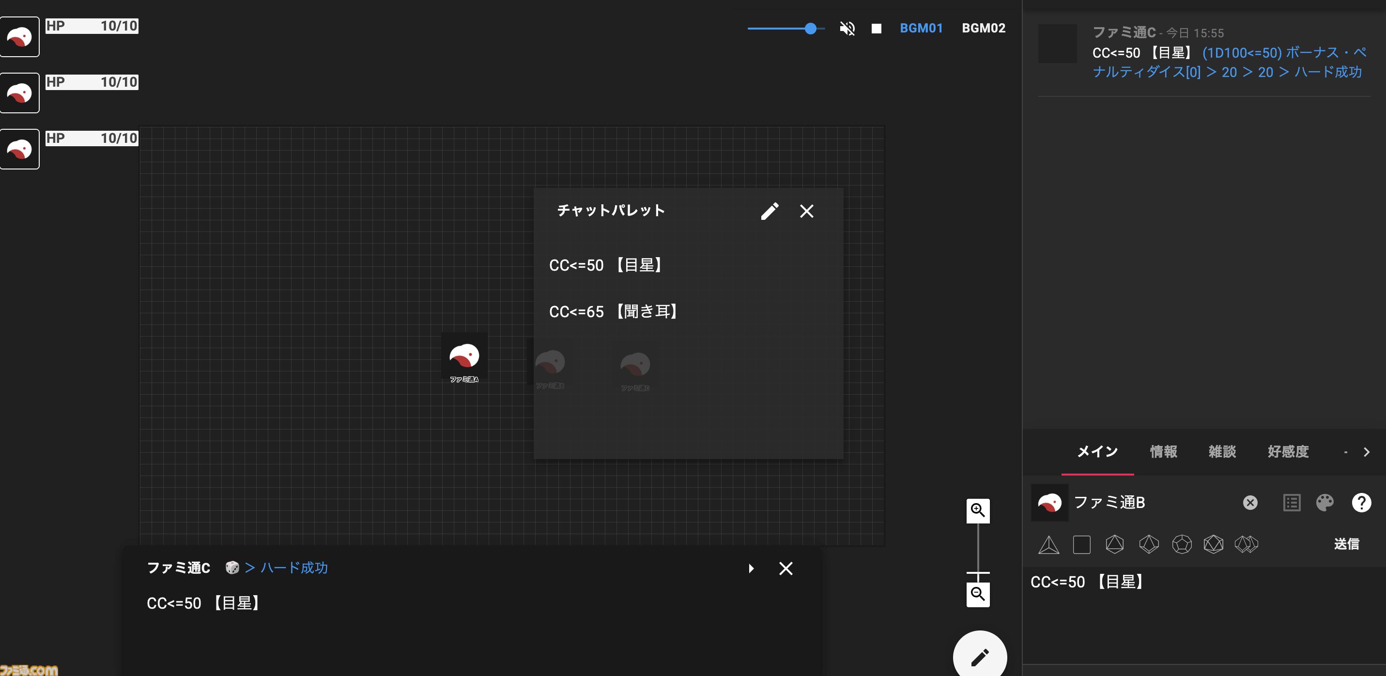This screenshot has height=676, width=1386.
Task: Move the map zoom slider handle
Action: [x=978, y=573]
